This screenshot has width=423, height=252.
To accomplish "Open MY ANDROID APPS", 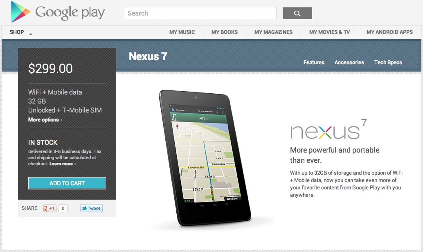I will coord(389,32).
